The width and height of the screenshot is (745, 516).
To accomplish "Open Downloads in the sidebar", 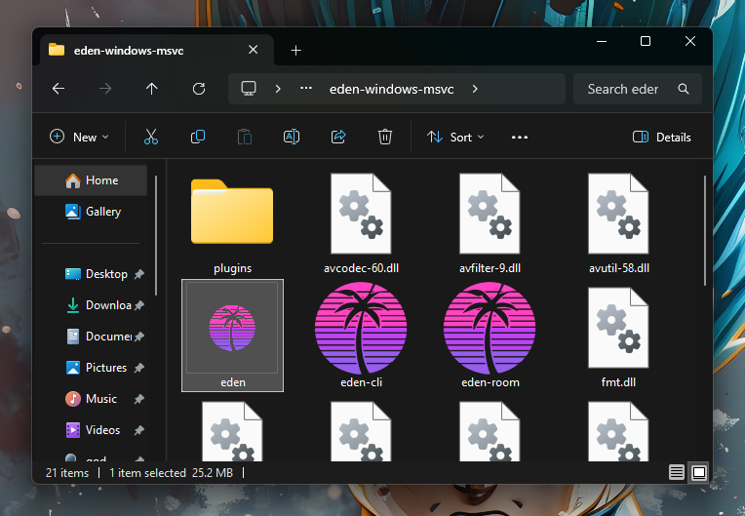I will 98,305.
